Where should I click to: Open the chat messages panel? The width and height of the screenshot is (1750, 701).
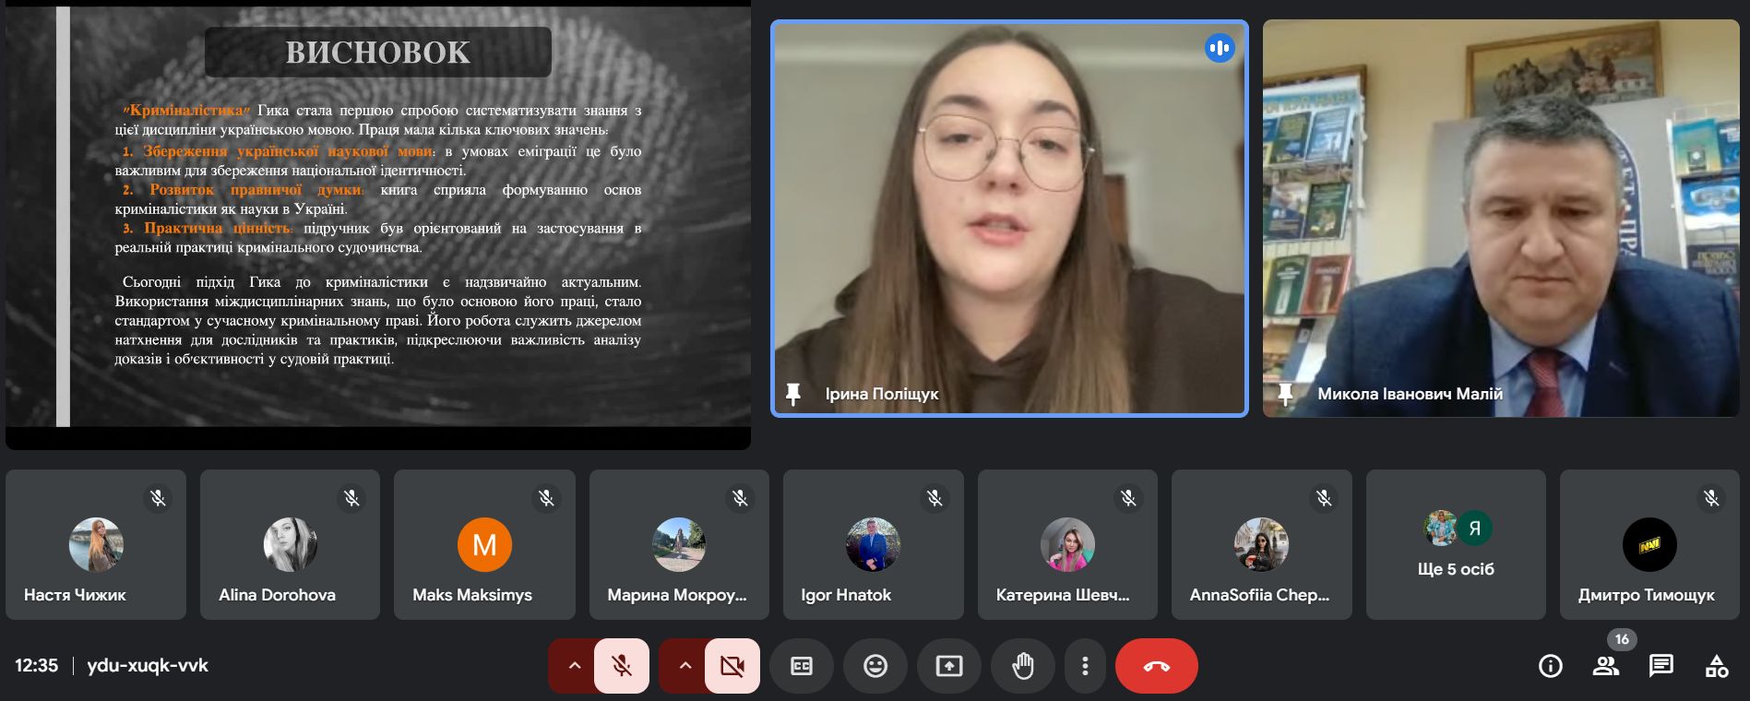1661,665
